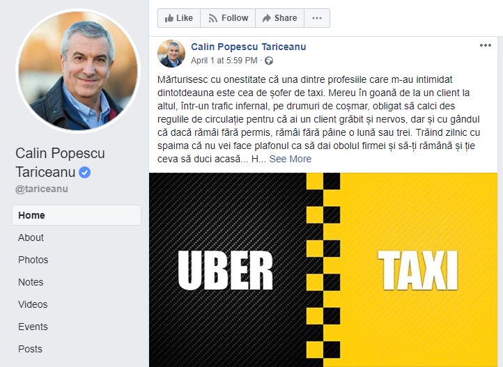This screenshot has height=367, width=503.
Task: Open the large profile picture
Action: point(78,71)
